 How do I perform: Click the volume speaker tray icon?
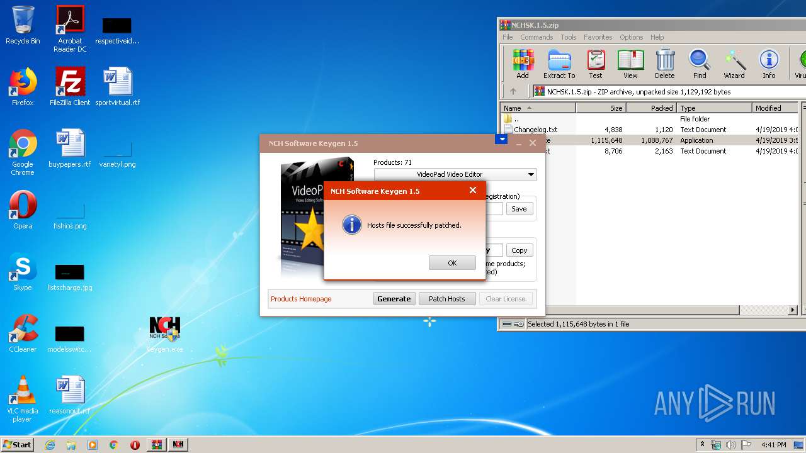click(x=730, y=445)
